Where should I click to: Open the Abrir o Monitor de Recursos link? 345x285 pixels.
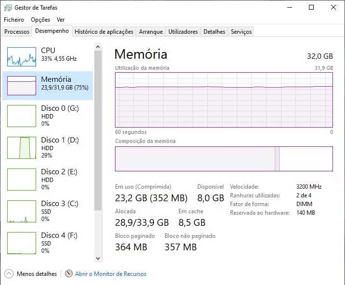coord(111,274)
